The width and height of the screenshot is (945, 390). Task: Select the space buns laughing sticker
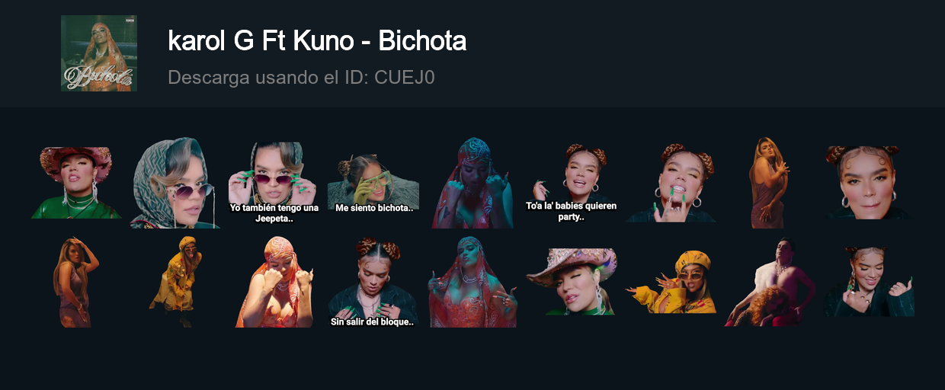pos(671,183)
